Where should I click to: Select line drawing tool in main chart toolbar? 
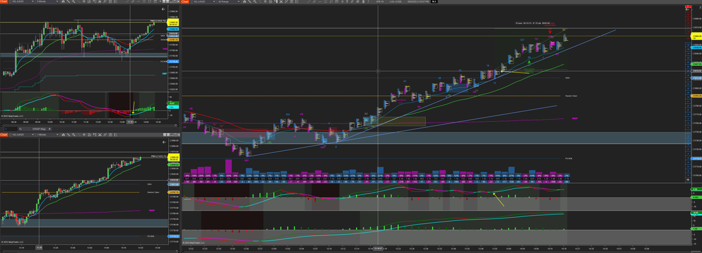308,2
